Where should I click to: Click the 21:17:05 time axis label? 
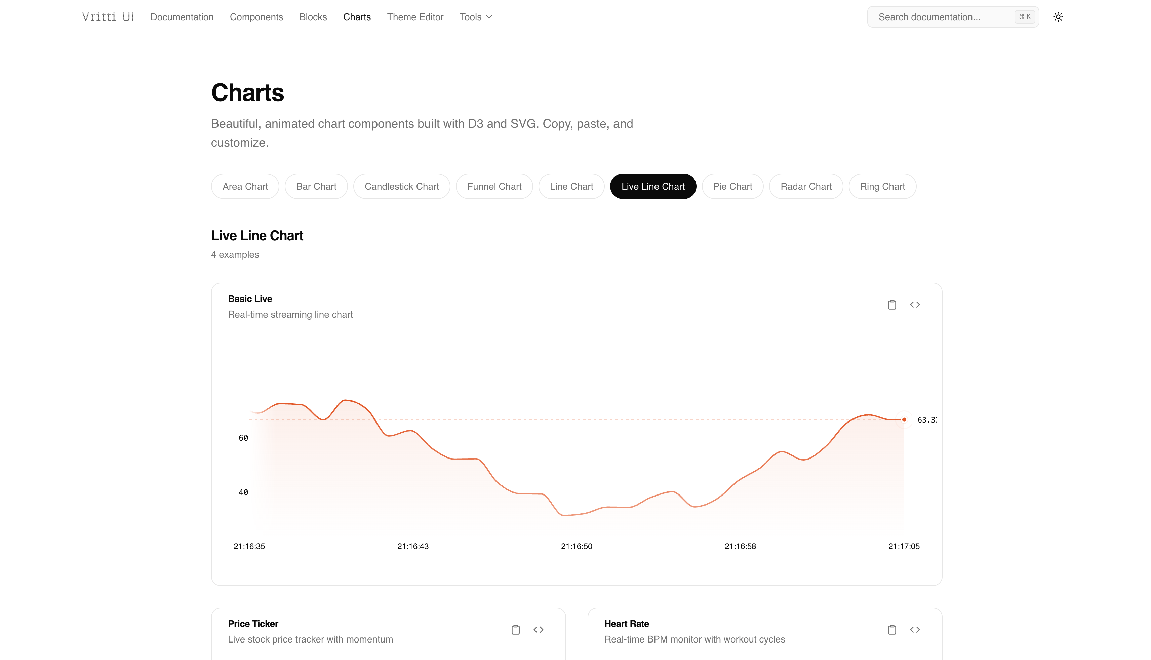pos(904,546)
